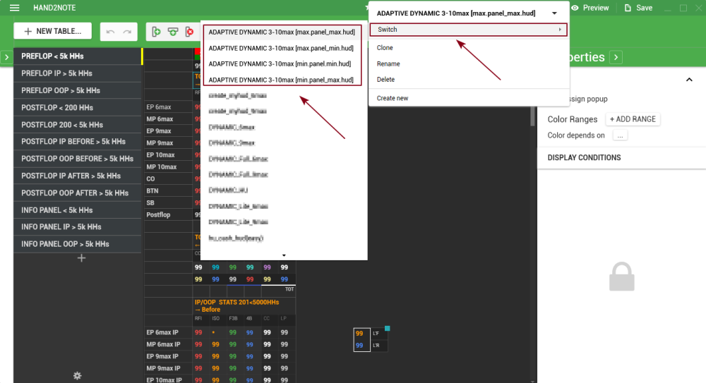Screen dimensions: 706x383
Task: Select the INFO PANEL IP > 5k HHs table
Action: pyautogui.click(x=78, y=227)
